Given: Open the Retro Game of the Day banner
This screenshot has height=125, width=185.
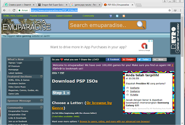Looking at the screenshot, I should point(175,38).
